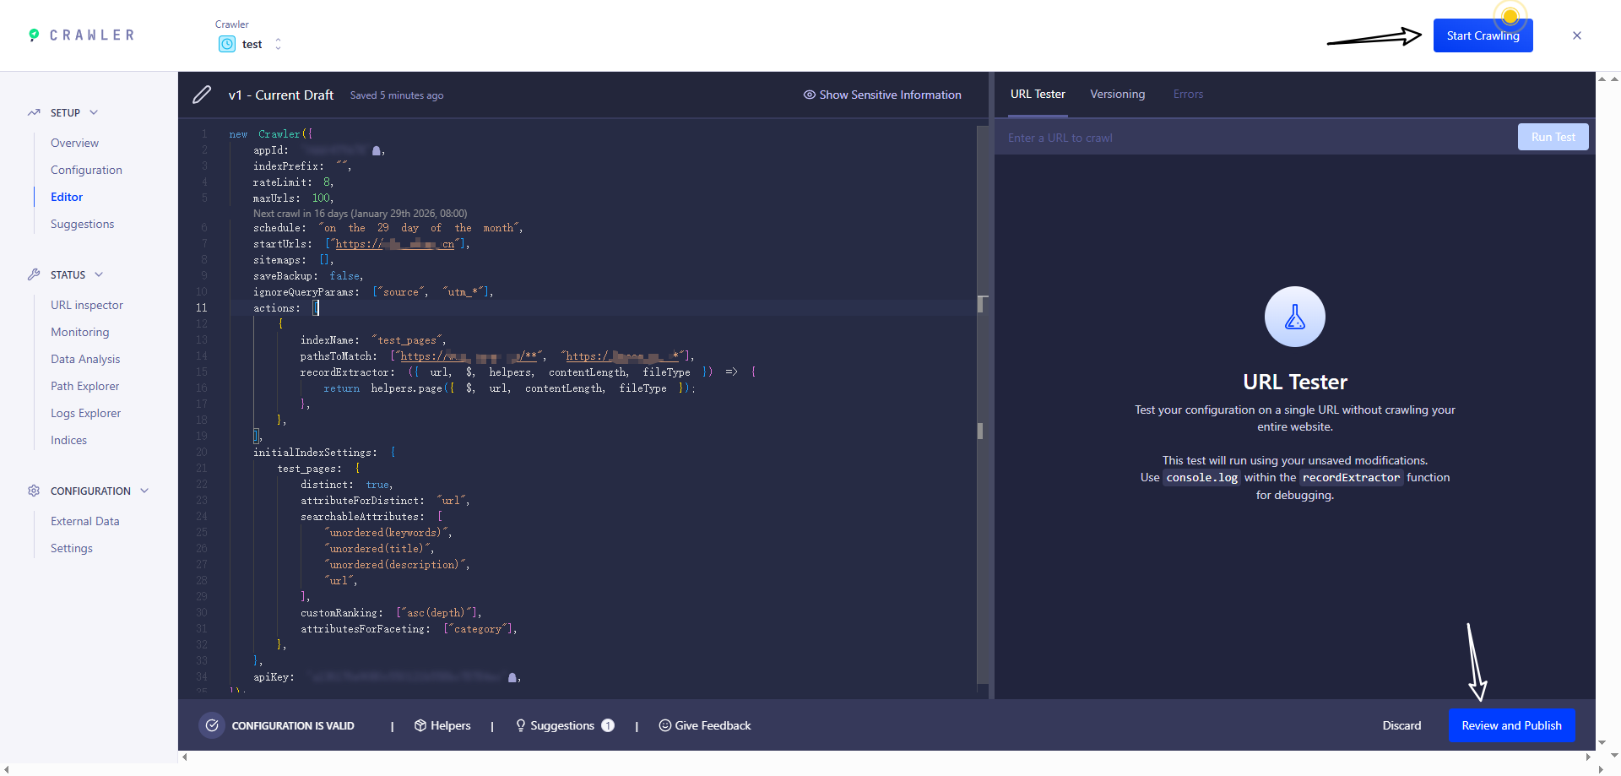Click the Enter a URL to crawl field

(1258, 138)
